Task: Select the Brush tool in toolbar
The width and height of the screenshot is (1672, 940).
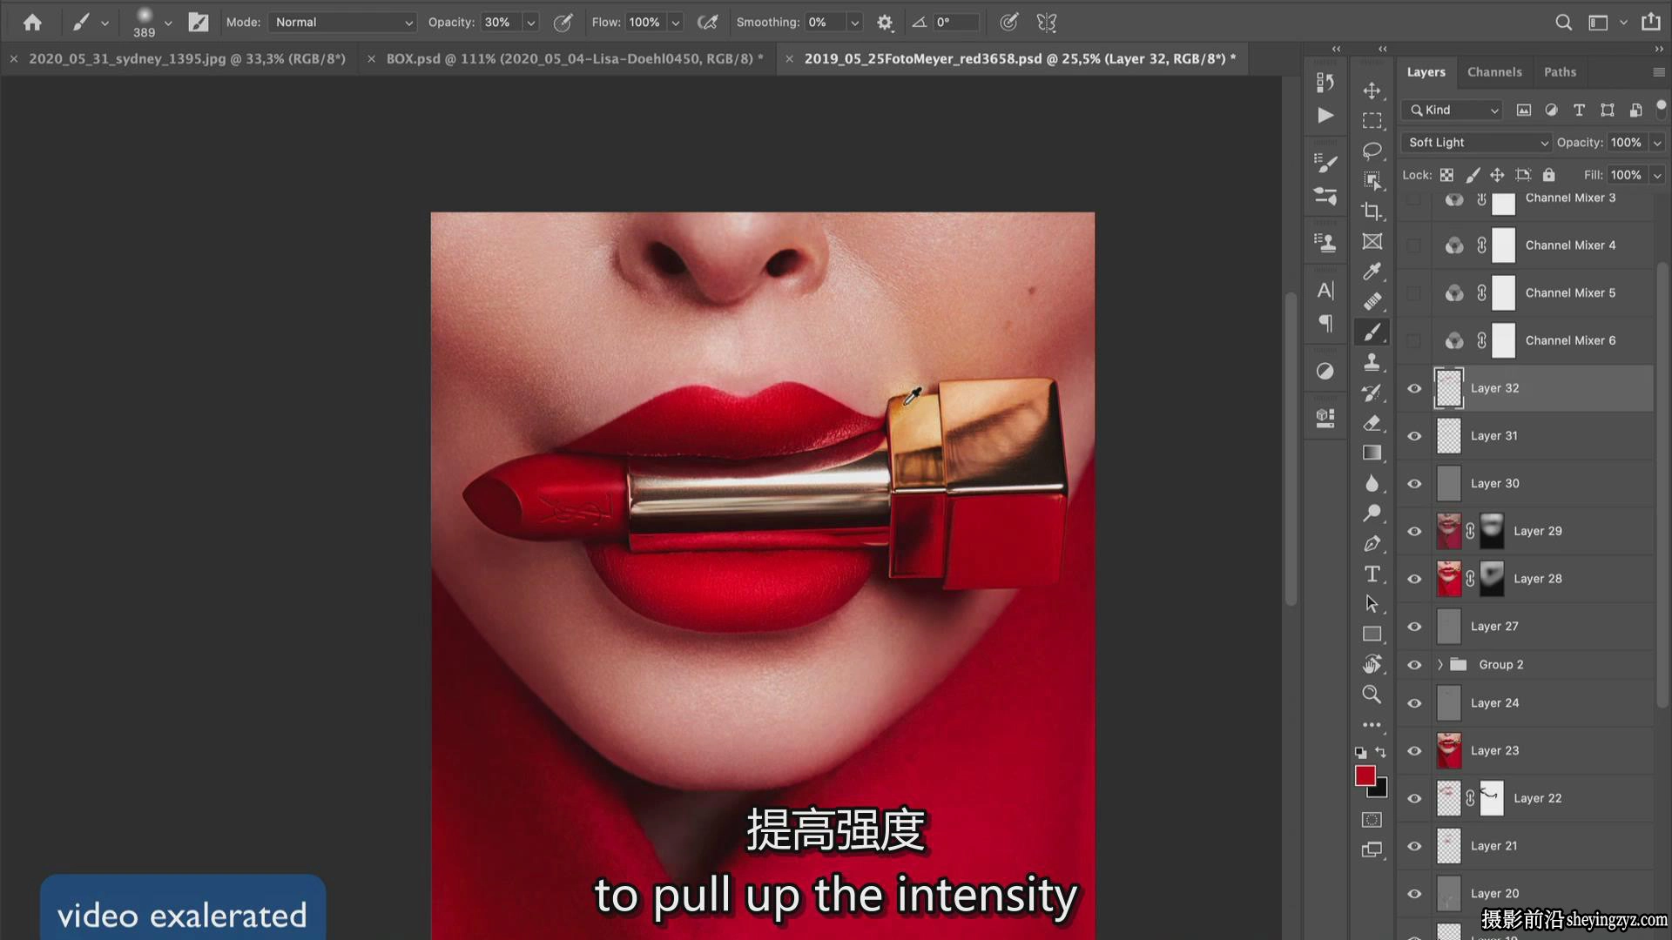Action: pos(1372,332)
